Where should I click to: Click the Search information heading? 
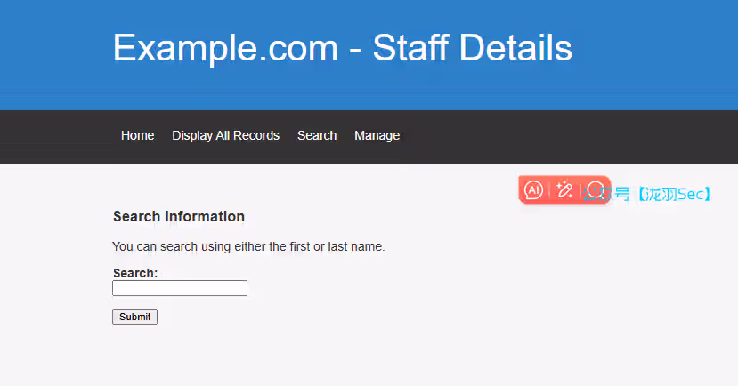pyautogui.click(x=178, y=216)
